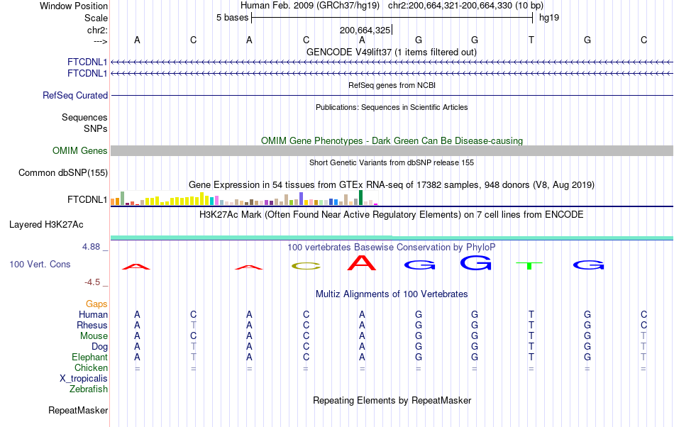Open the H3K27Ac Mark ENCODE track title
The image size is (674, 427).
click(x=392, y=214)
